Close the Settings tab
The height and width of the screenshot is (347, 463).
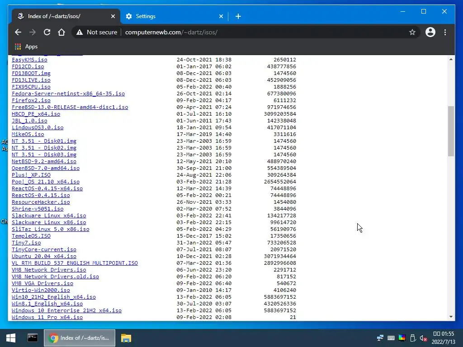pyautogui.click(x=221, y=16)
